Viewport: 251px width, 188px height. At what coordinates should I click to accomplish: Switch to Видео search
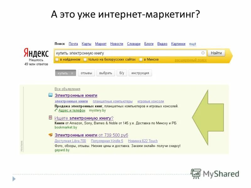coord(162,44)
